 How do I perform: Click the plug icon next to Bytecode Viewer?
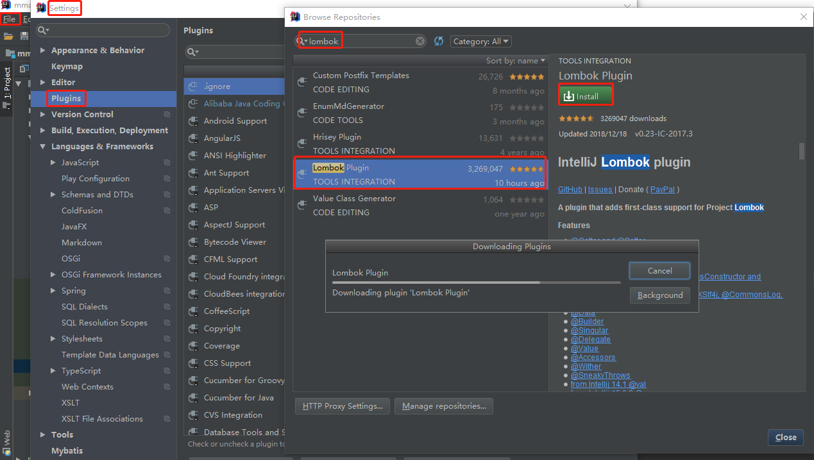193,242
